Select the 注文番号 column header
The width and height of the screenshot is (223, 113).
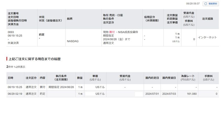[x=13, y=13]
